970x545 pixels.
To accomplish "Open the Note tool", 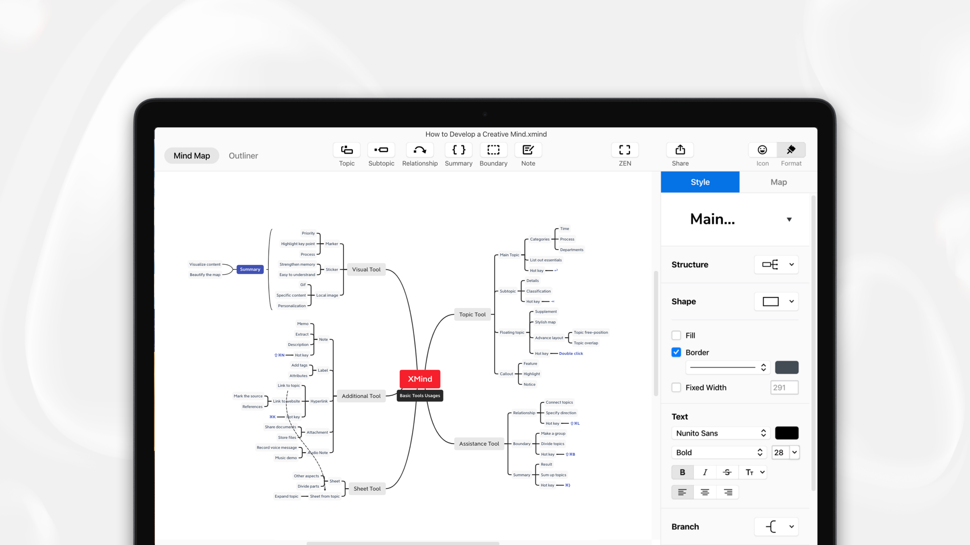I will click(528, 150).
